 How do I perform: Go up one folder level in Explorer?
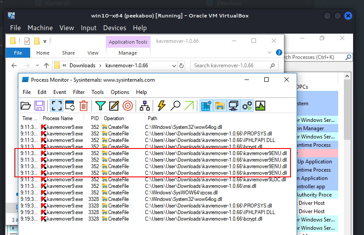(x=46, y=66)
